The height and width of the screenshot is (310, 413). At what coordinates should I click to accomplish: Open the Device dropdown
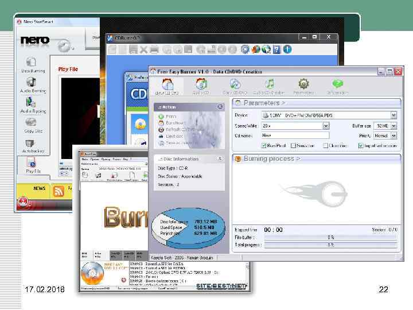(x=393, y=115)
